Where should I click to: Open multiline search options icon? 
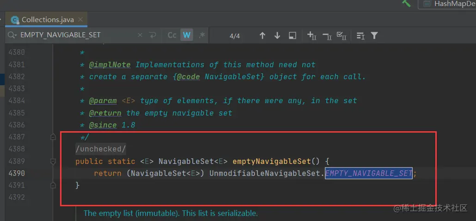pyautogui.click(x=360, y=35)
